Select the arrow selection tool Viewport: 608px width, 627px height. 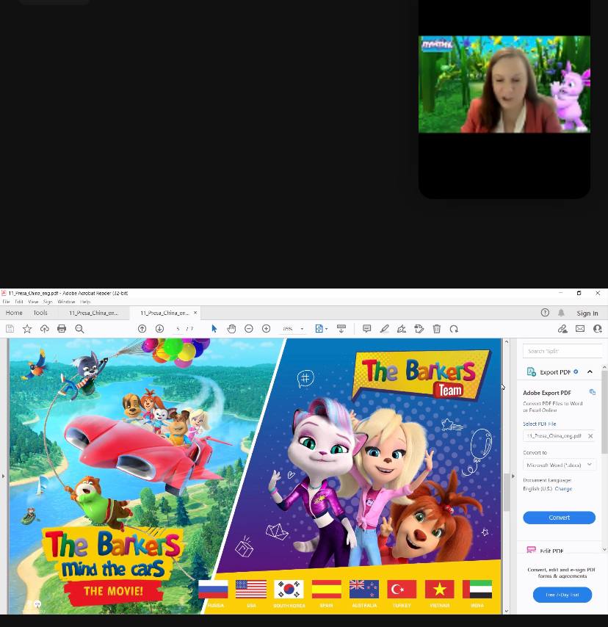(x=214, y=329)
